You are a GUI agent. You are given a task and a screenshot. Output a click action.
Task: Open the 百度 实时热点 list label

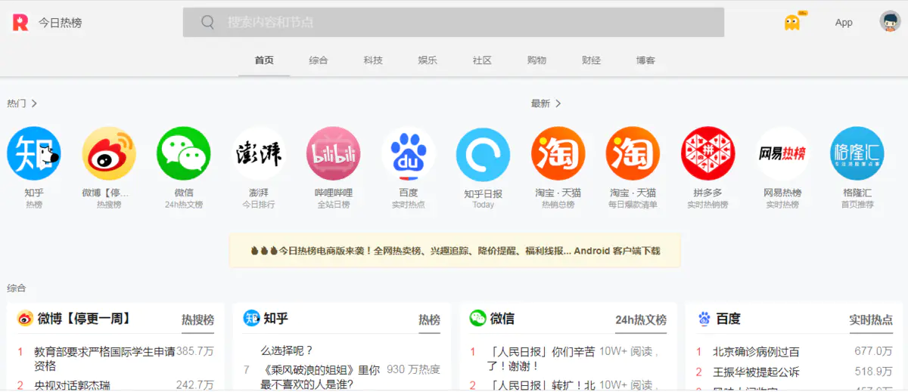click(871, 320)
